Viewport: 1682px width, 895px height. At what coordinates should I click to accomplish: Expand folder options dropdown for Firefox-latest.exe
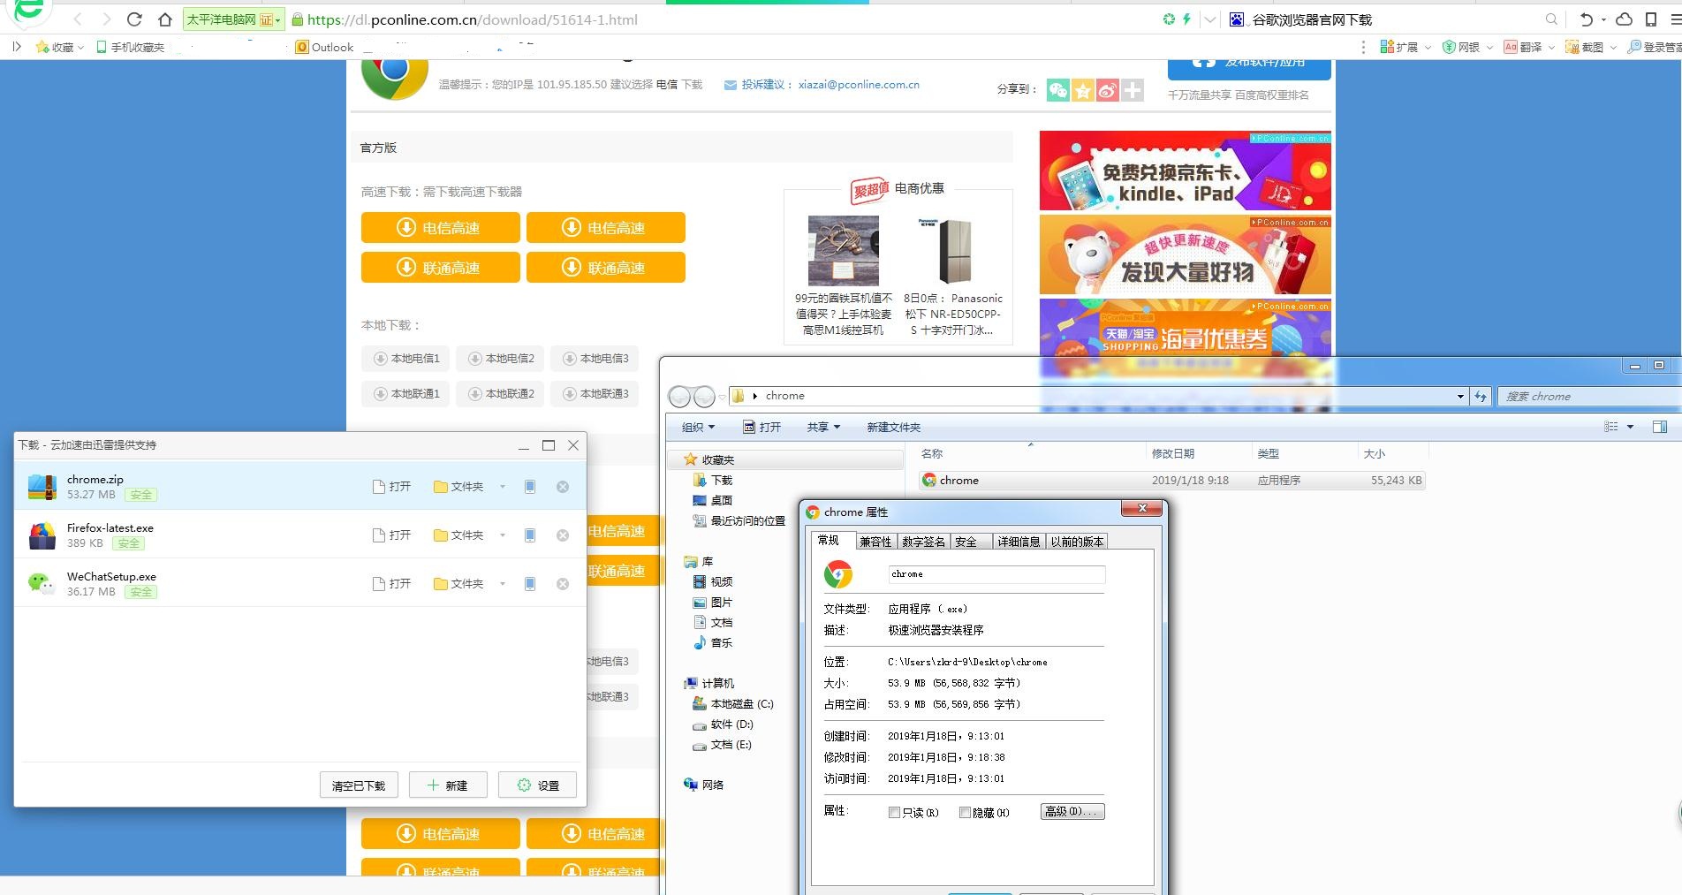pyautogui.click(x=503, y=535)
